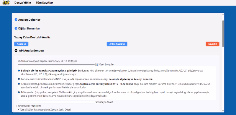236x115 pixels.
Task: Click the Analiz Et button
Action: 21,44
